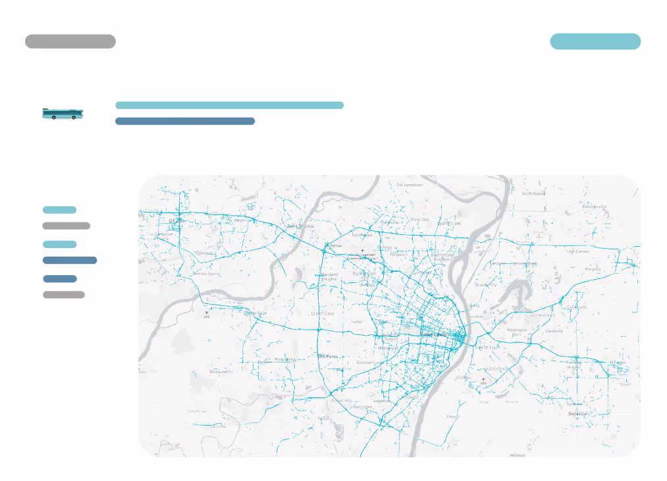
Task: Click the second gray legend bar
Action: [66, 225]
